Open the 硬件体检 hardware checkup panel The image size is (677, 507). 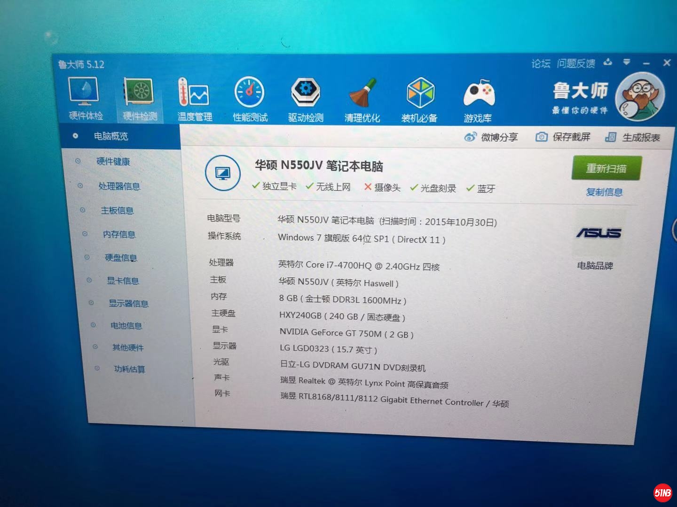click(84, 96)
